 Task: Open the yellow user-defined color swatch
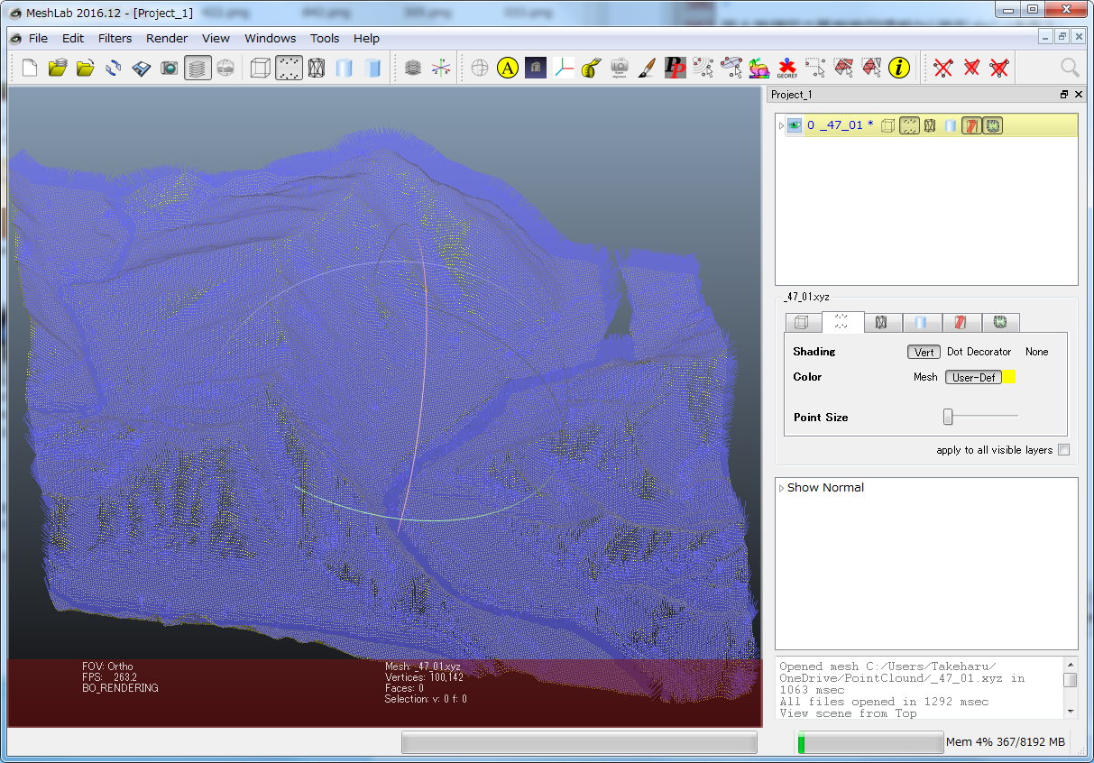point(1009,377)
